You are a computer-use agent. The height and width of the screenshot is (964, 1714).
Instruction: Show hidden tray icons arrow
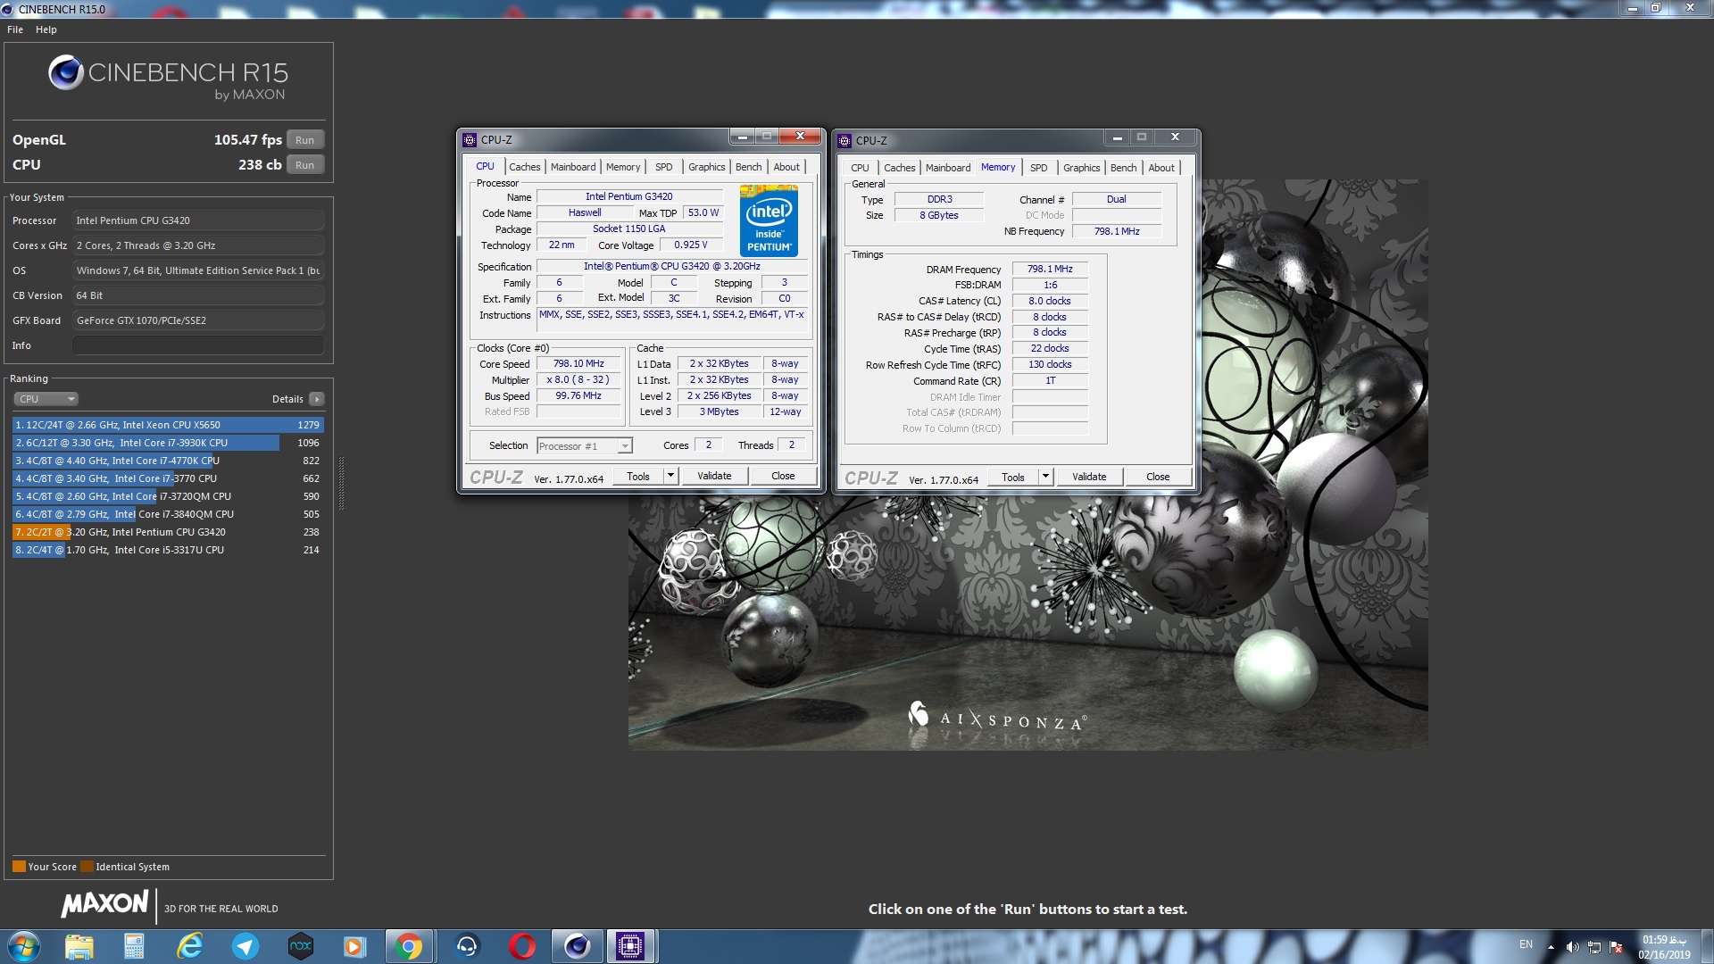[x=1551, y=947]
